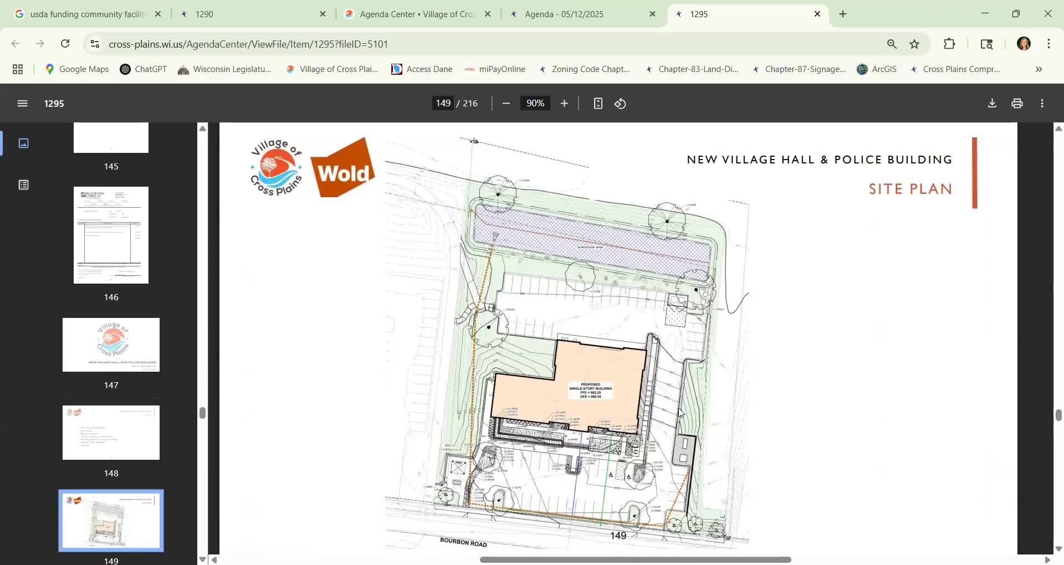The image size is (1064, 565).
Task: Close the 1290 tab
Action: tap(323, 14)
